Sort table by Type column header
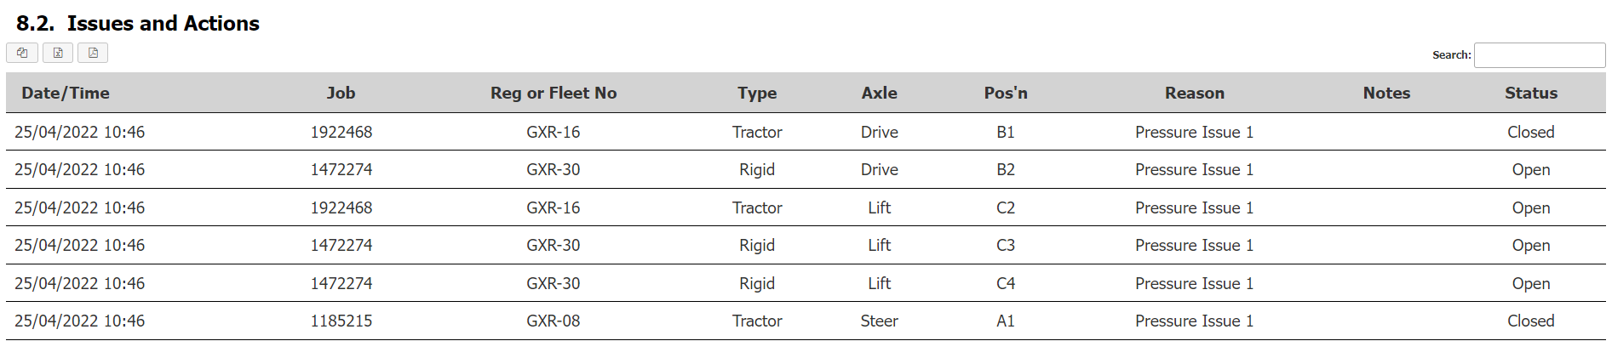 (757, 93)
